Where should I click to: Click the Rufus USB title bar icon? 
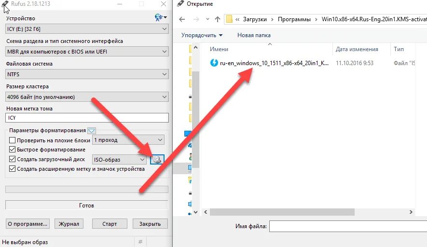[x=5, y=4]
